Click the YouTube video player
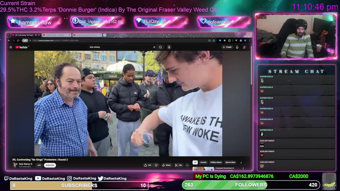 pos(128,103)
